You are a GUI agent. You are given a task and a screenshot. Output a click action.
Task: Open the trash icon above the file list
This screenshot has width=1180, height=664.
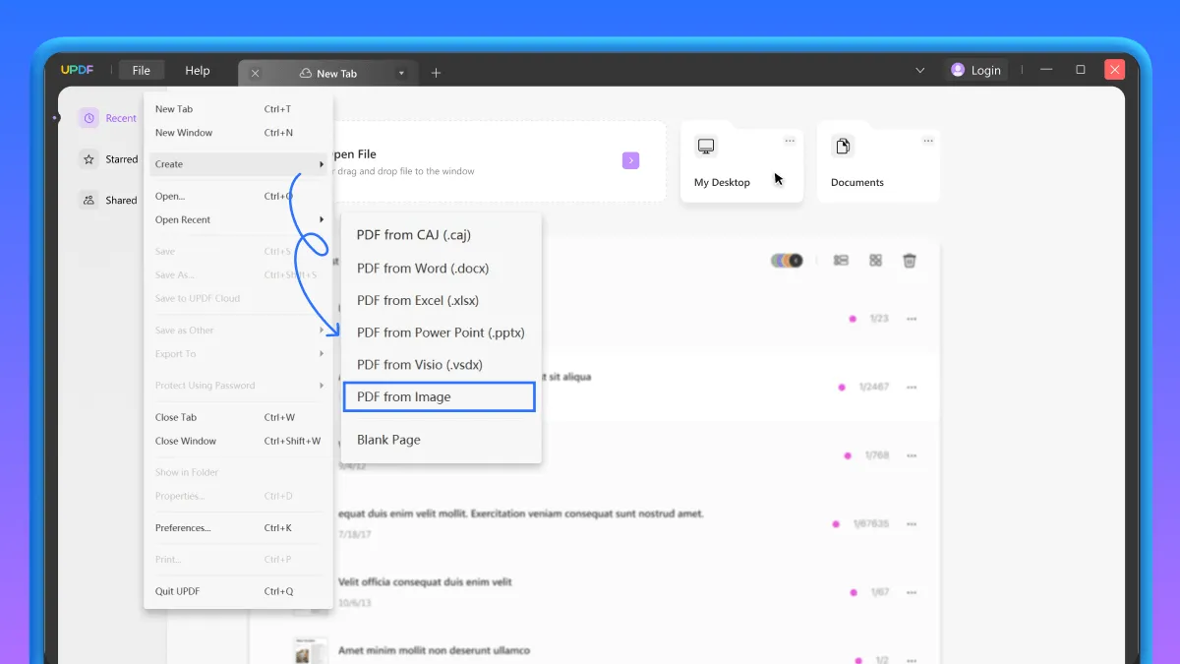tap(910, 260)
